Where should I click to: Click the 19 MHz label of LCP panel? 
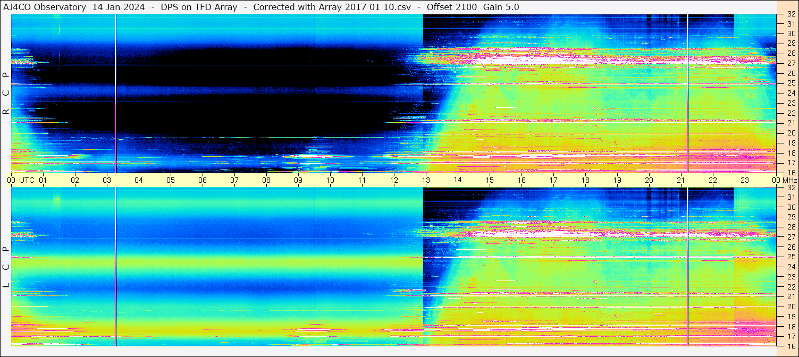[791, 316]
